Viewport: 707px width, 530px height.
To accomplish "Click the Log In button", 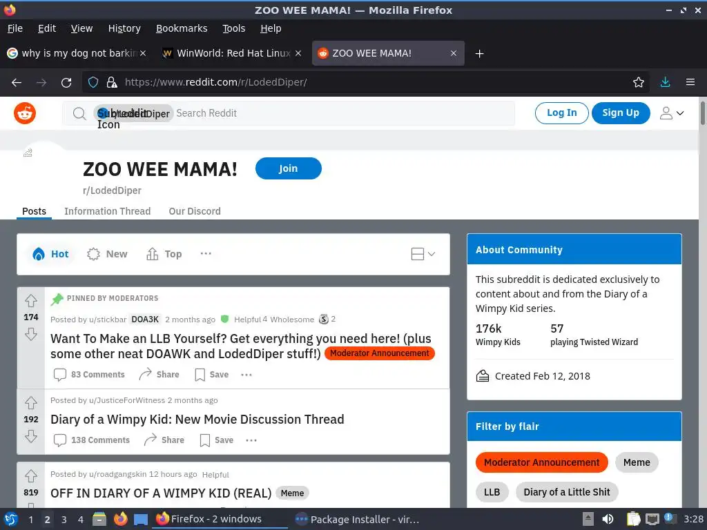I will 561,113.
